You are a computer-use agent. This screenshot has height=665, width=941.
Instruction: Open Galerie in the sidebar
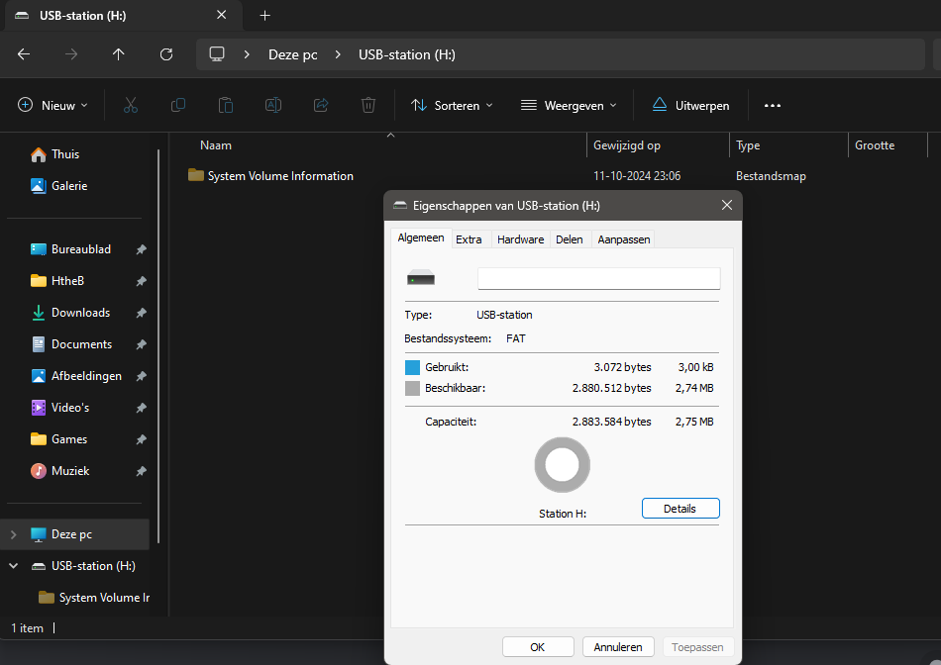58,186
